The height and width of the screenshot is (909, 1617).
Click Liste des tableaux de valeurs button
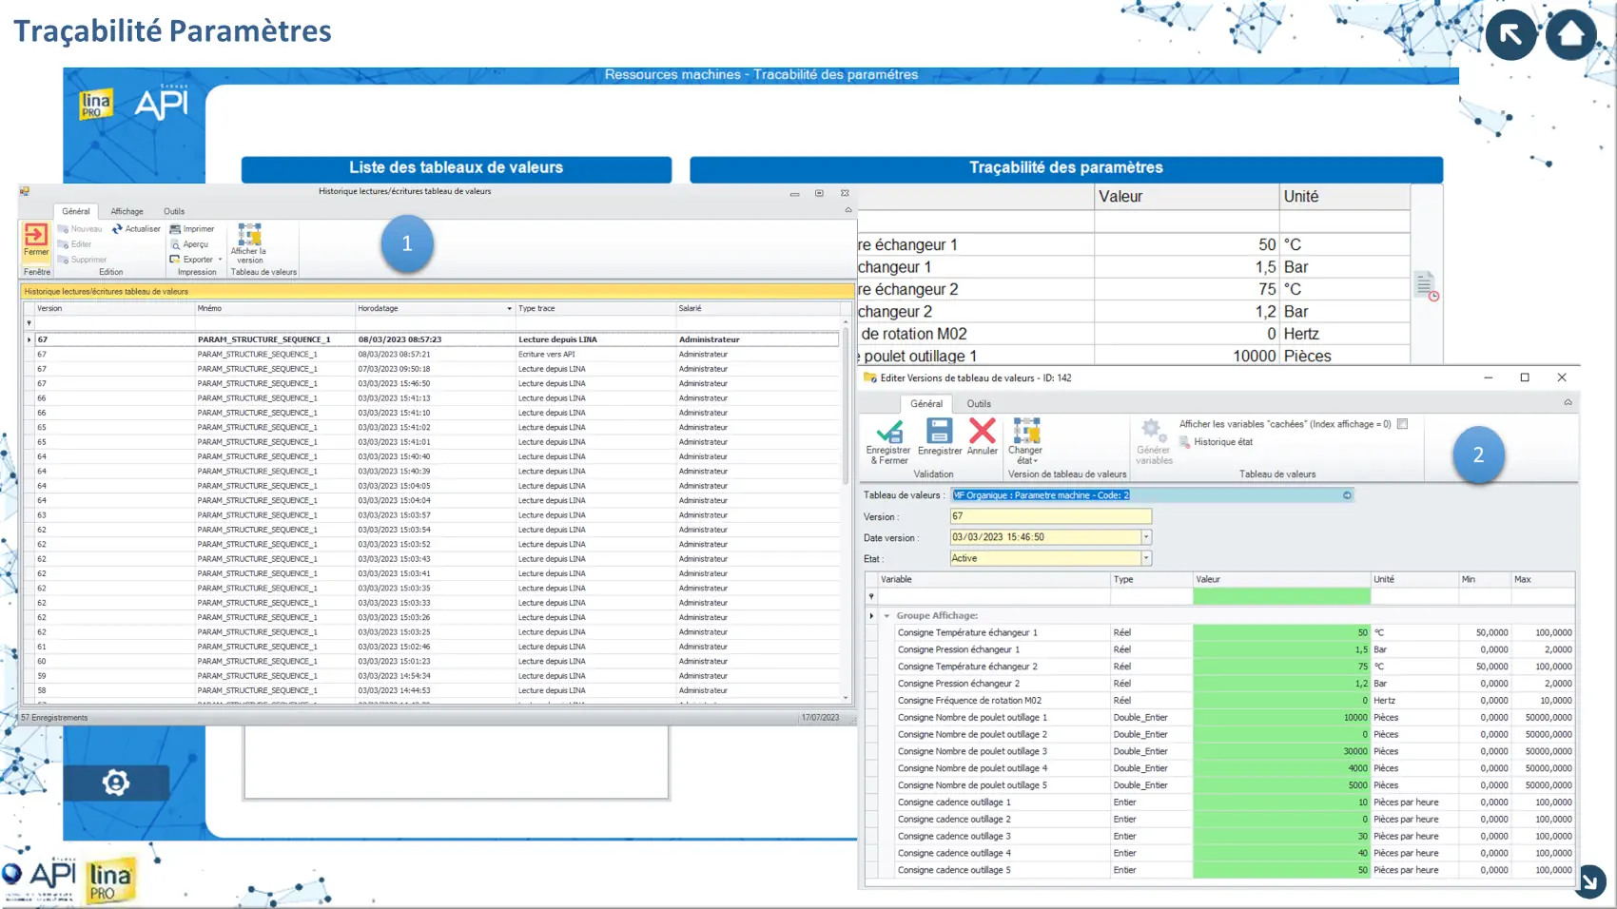click(x=456, y=168)
